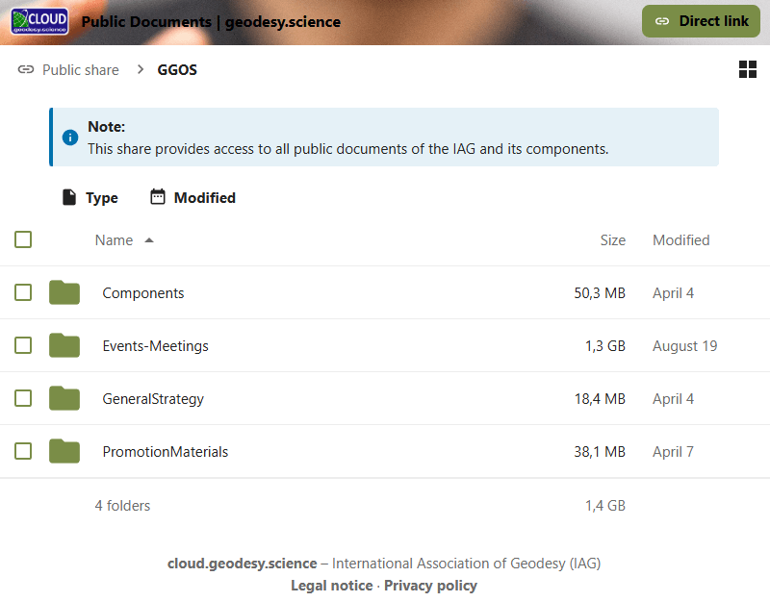This screenshot has height=602, width=770.
Task: Open the Privacy policy link
Action: tap(430, 585)
